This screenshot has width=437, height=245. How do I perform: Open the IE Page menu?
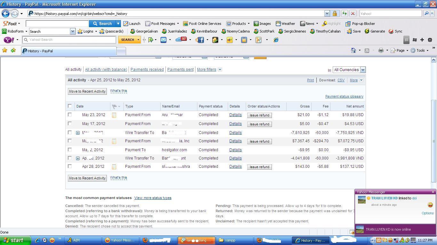pyautogui.click(x=400, y=50)
